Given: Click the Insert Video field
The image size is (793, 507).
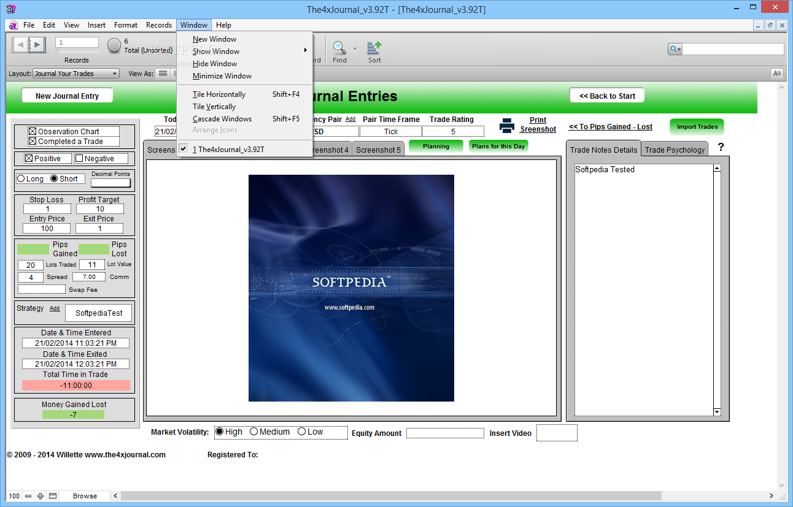Looking at the screenshot, I should 557,433.
